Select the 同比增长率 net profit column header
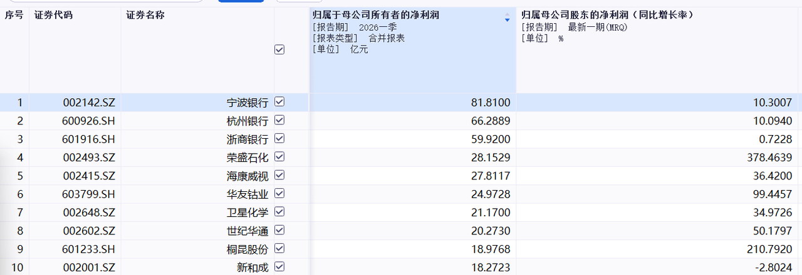Screen dimensions: 802x275 (607, 15)
